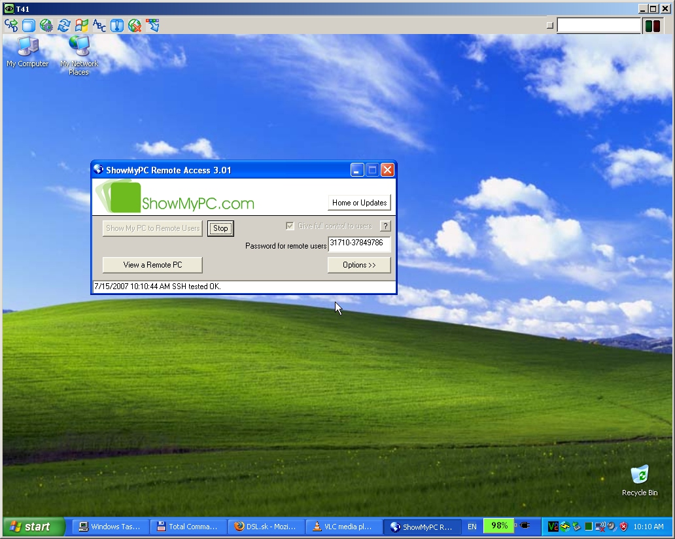Open the Windows start menu

pos(33,527)
